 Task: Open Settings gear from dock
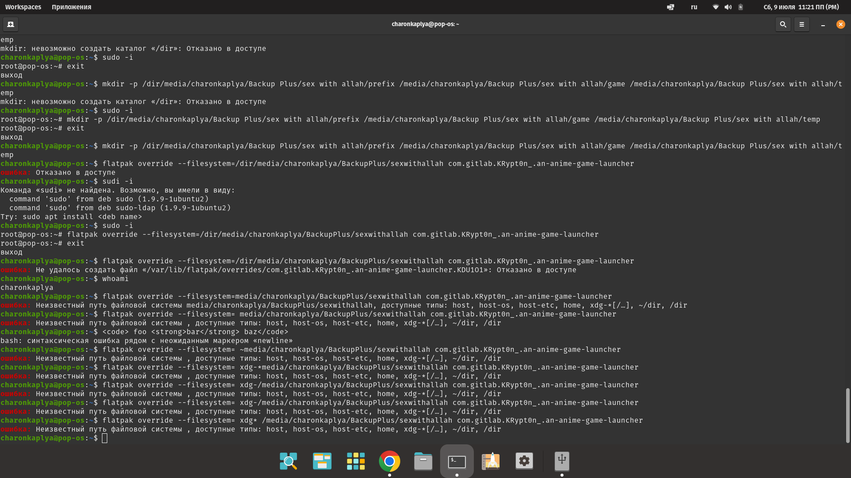coord(524,461)
